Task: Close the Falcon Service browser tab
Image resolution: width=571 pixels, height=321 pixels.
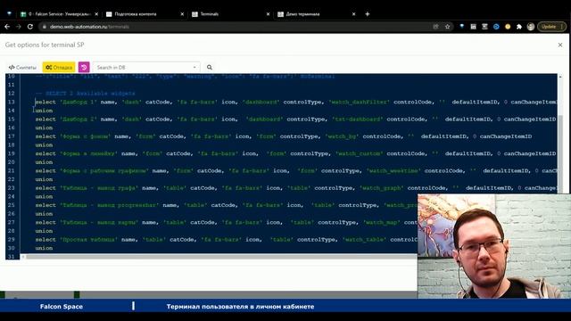Action: coord(96,14)
